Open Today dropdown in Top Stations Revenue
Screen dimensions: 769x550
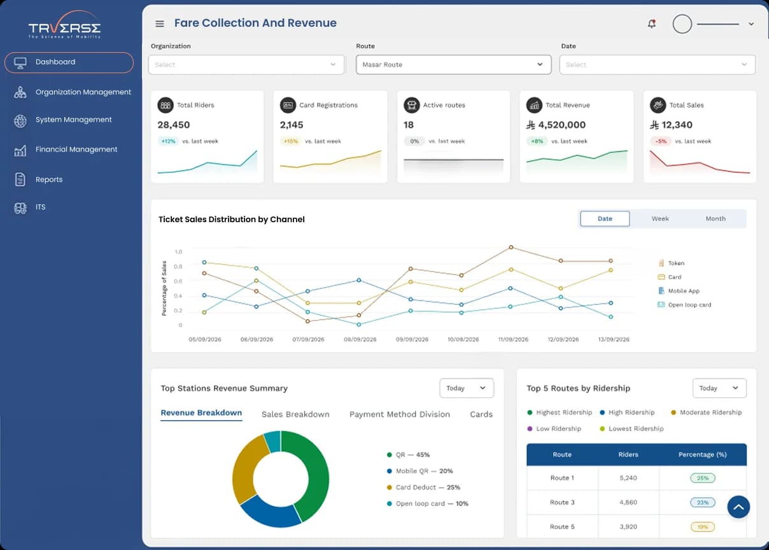[x=467, y=388]
